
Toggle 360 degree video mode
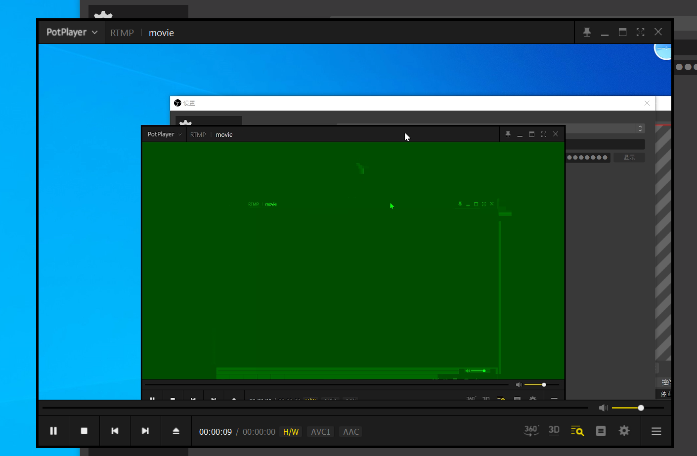click(x=531, y=430)
